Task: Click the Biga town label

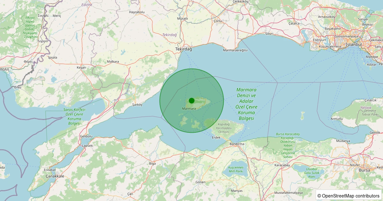Action: tap(153, 163)
